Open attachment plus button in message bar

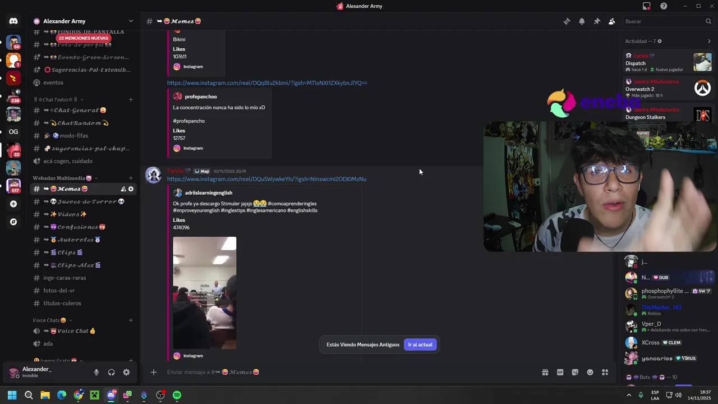(x=153, y=372)
